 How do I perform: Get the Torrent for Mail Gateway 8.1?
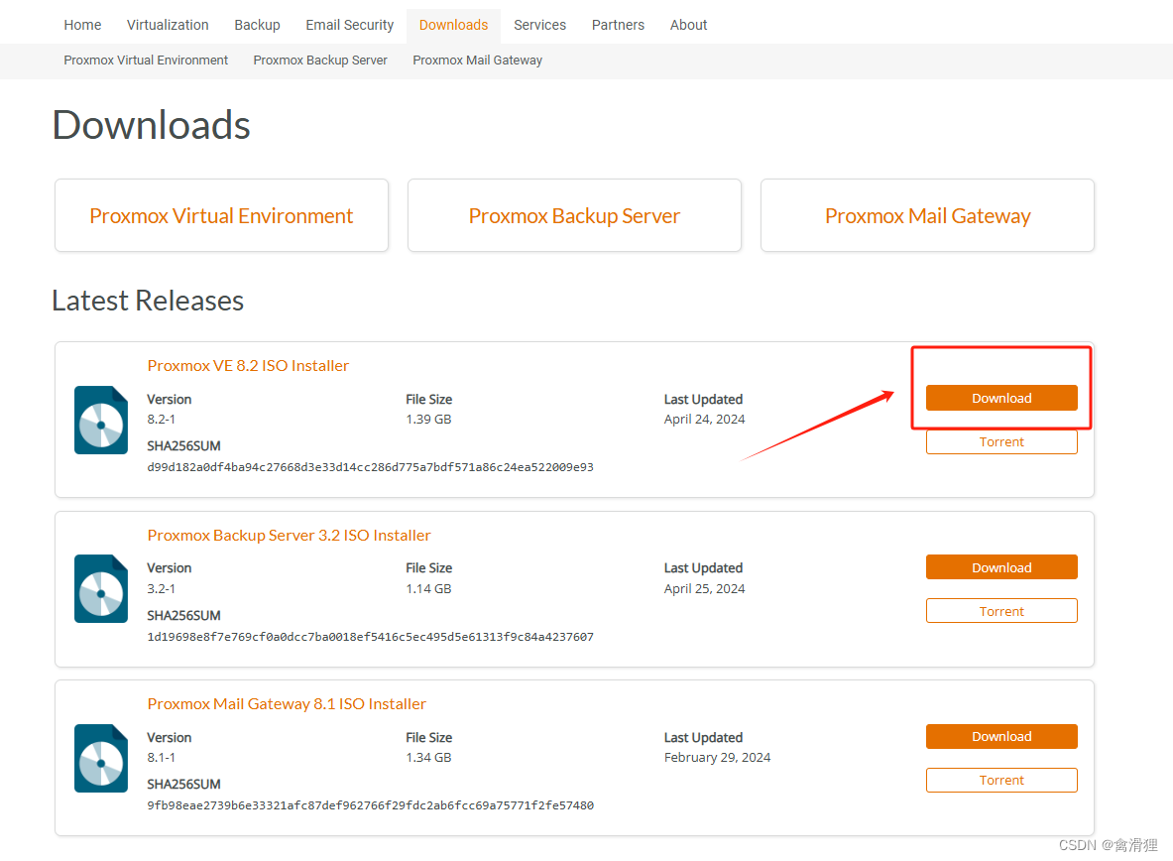pos(1001,780)
